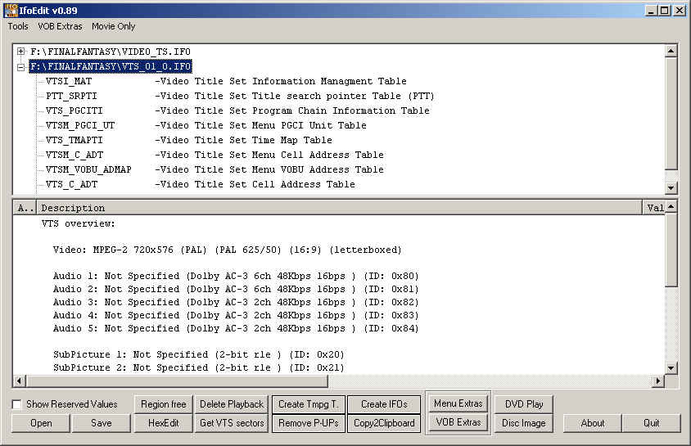Expand the VIDEO_TS.IFO tree node
Screen dimensions: 691x446
tap(20, 51)
